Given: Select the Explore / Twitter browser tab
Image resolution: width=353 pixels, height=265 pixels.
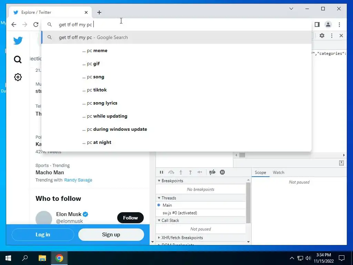Looking at the screenshot, I should [x=50, y=12].
